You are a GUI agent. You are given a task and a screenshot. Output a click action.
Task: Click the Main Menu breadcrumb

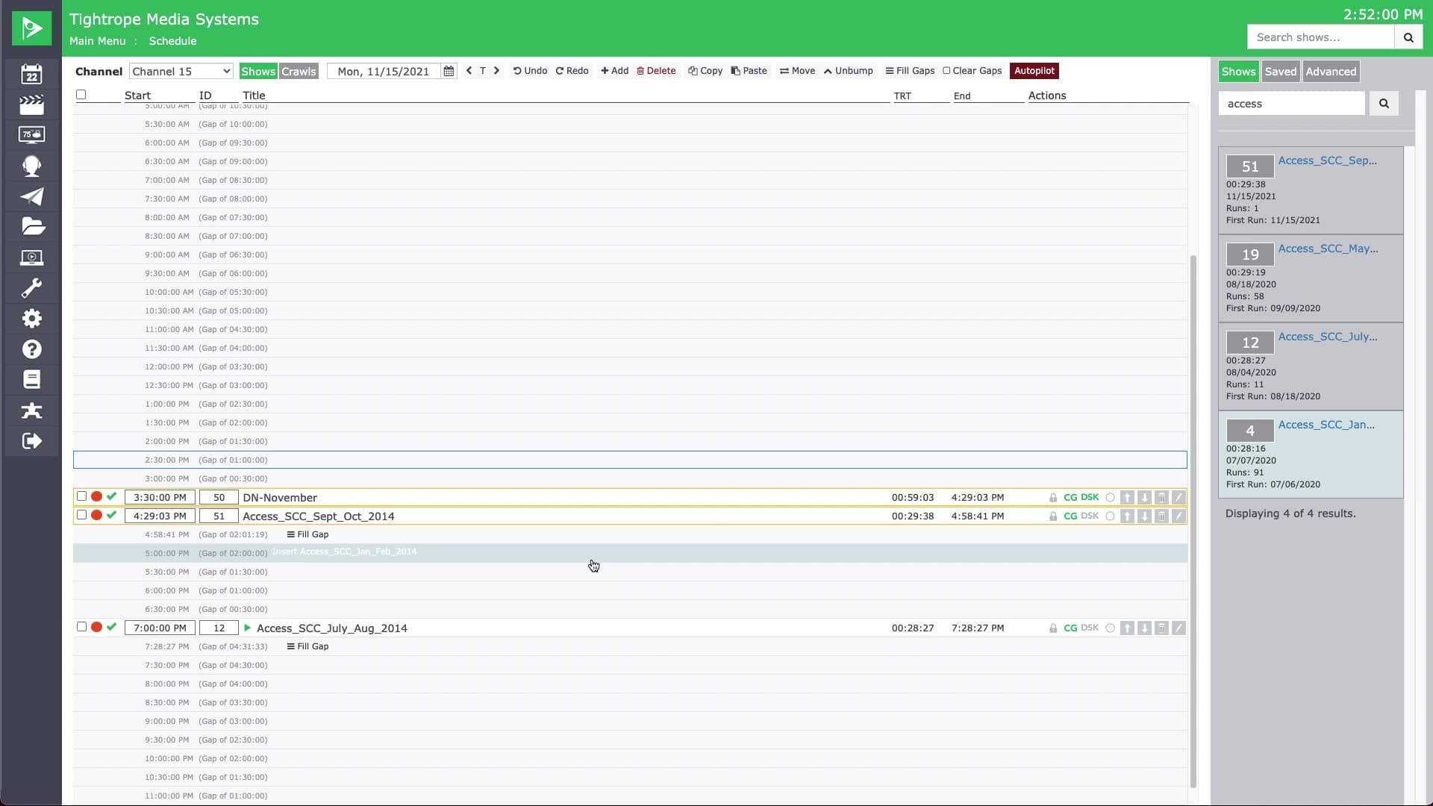[x=97, y=41]
